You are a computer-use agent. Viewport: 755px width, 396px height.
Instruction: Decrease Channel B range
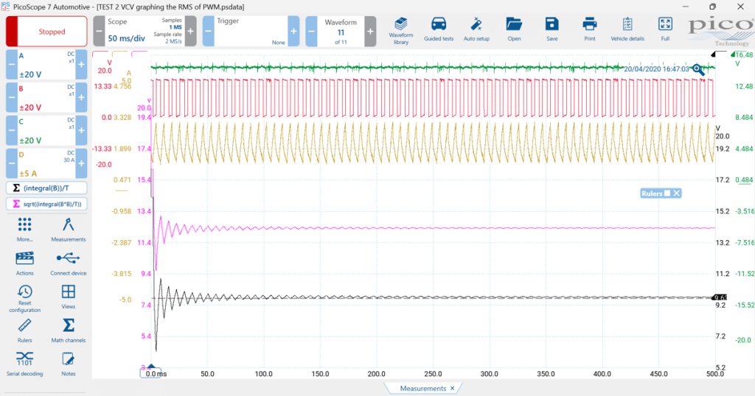(12, 98)
